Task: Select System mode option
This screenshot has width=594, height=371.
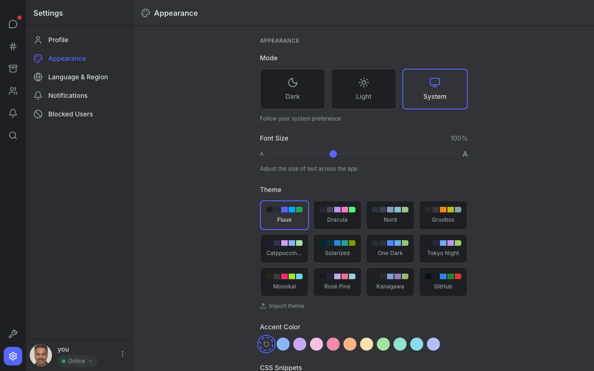Action: click(435, 89)
